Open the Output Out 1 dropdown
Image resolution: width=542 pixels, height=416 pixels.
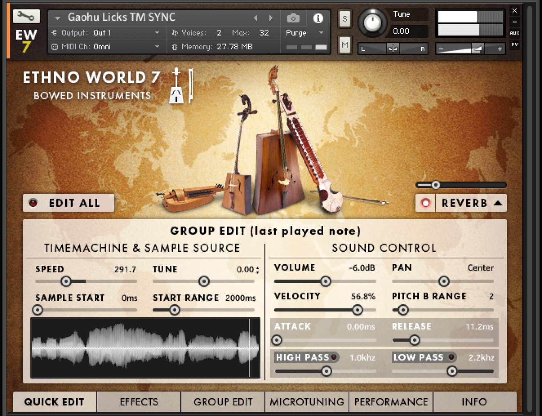tap(157, 33)
